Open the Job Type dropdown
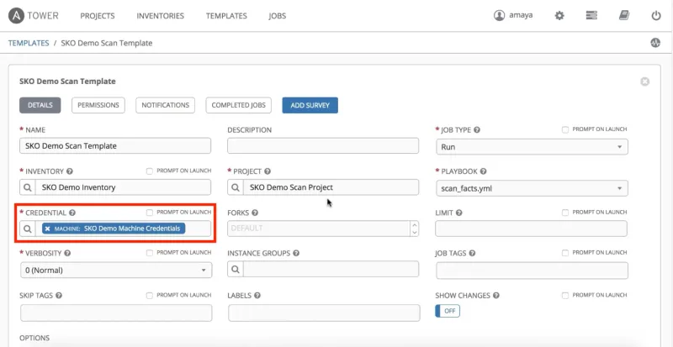673x347 pixels. pyautogui.click(x=532, y=147)
